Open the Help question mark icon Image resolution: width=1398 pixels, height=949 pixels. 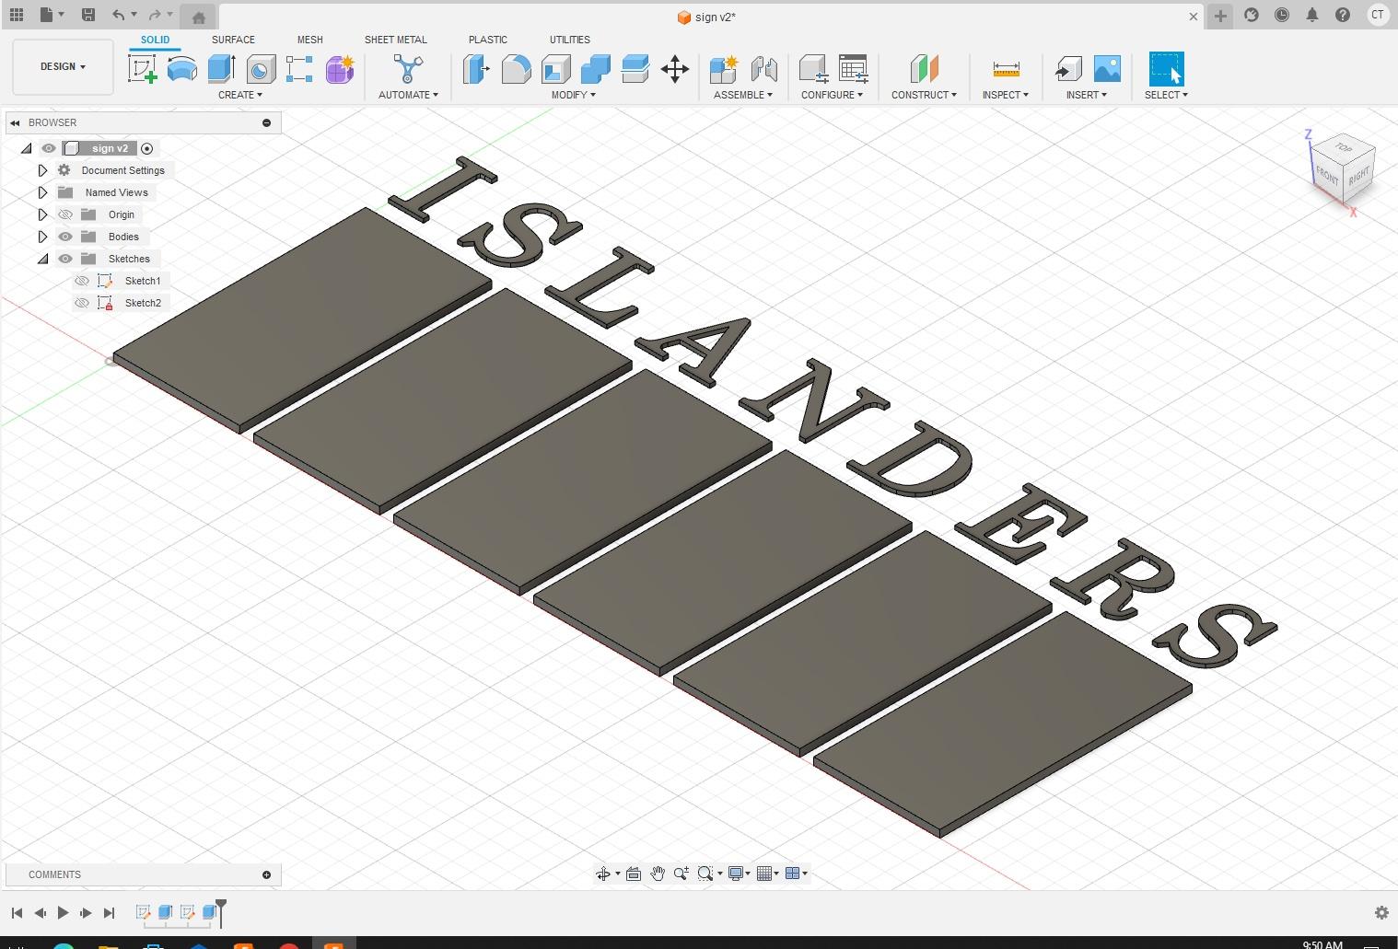tap(1343, 15)
